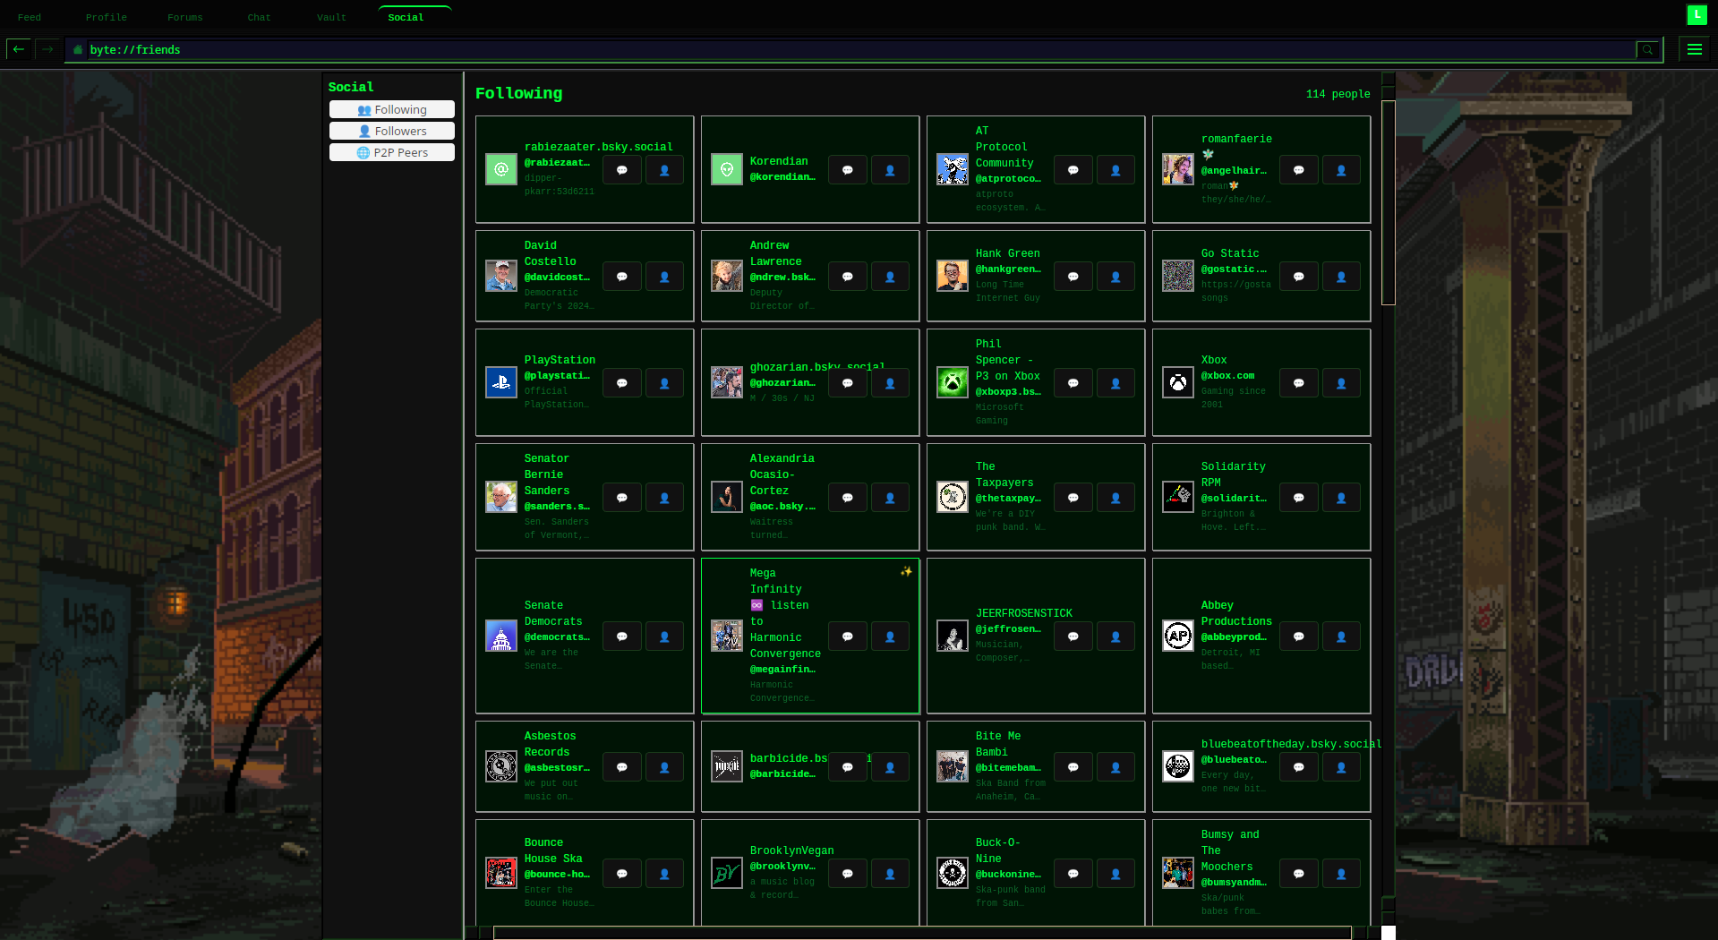Viewport: 1718px width, 940px height.
Task: Open the P2P Peers view
Action: pyautogui.click(x=391, y=151)
